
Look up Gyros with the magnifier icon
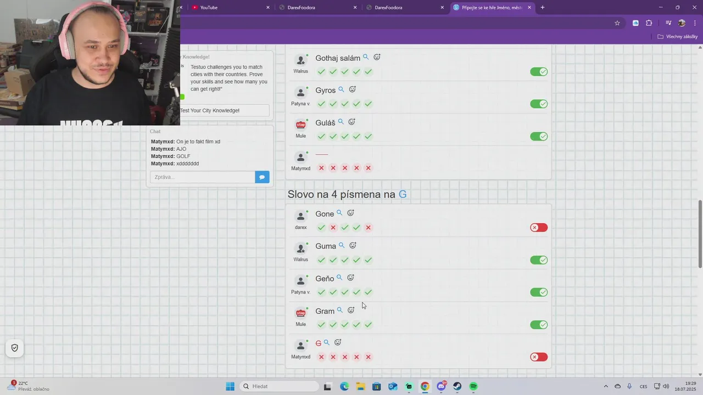341,89
